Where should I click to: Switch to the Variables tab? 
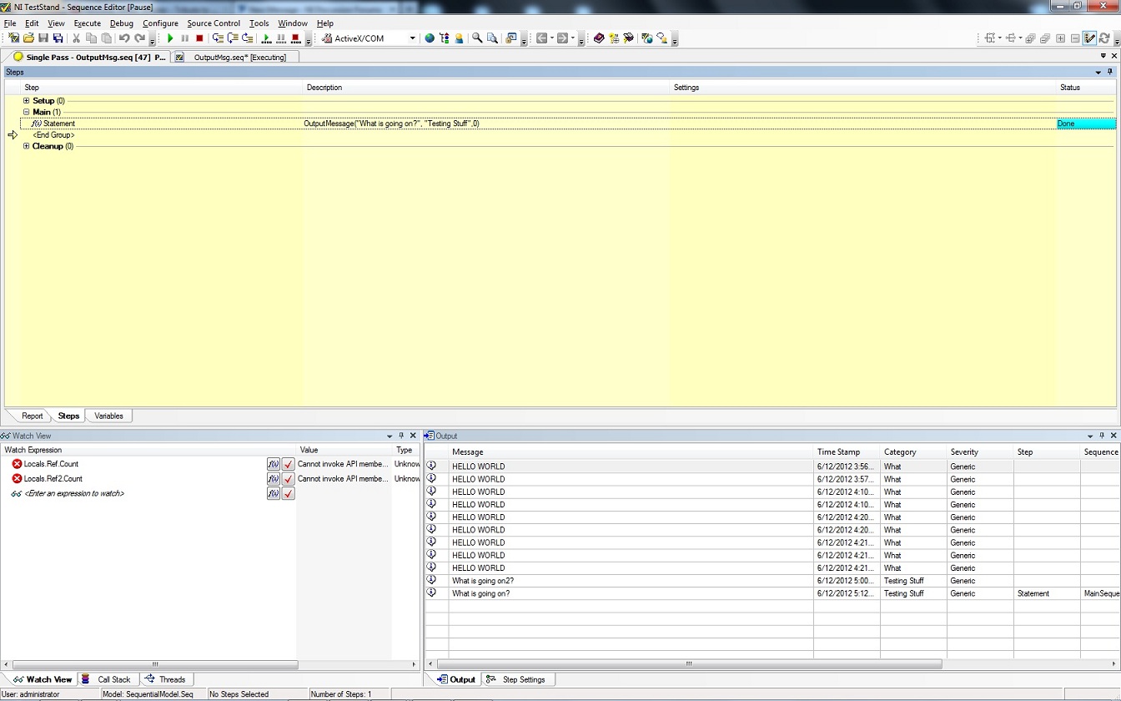[108, 416]
